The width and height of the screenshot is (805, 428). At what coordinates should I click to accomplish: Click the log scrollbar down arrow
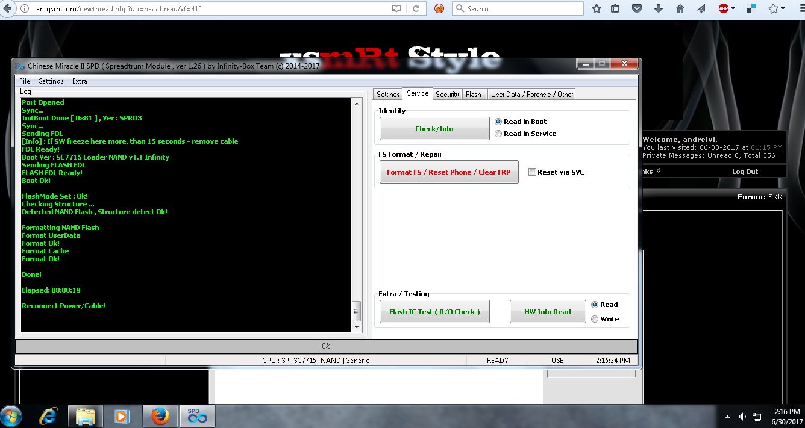pos(356,327)
